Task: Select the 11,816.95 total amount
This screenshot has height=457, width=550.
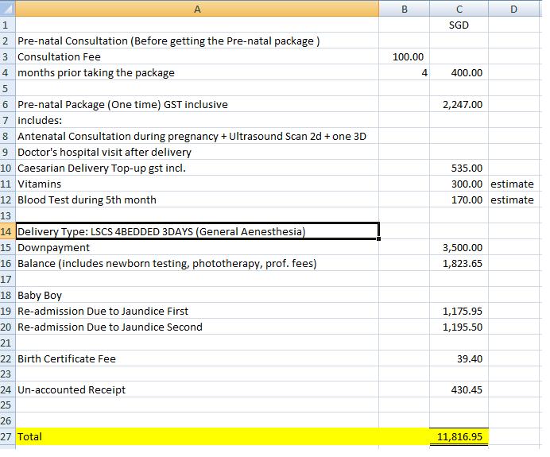Action: click(459, 436)
